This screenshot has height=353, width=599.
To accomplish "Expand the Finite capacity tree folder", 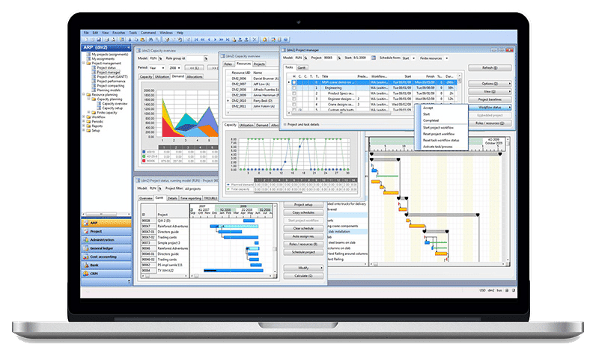I will pos(89,112).
